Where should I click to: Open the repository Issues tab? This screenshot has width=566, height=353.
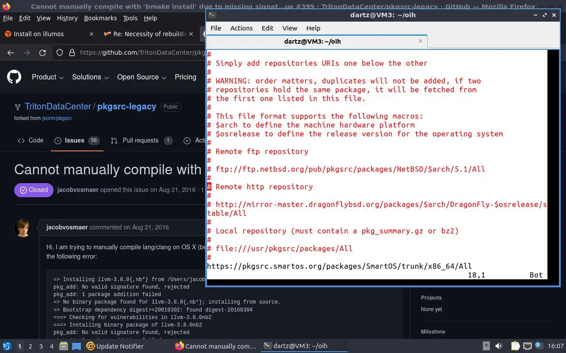click(x=77, y=140)
